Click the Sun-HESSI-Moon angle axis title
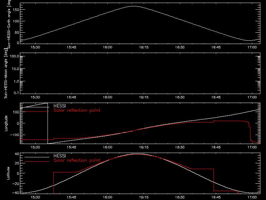Image resolution: width=266 pixels, height=200 pixels. (x=6, y=73)
